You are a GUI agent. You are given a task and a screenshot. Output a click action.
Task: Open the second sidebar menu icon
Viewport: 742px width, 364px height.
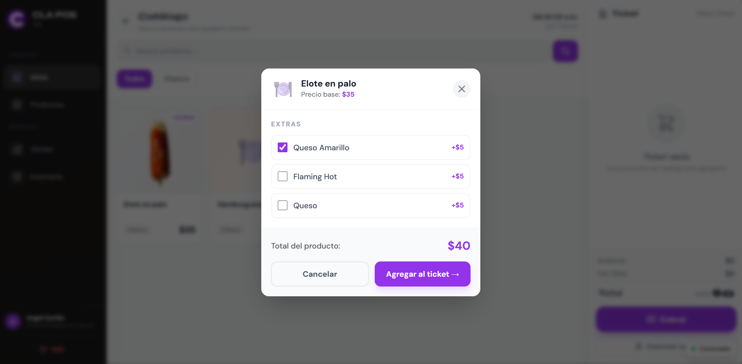coord(17,105)
